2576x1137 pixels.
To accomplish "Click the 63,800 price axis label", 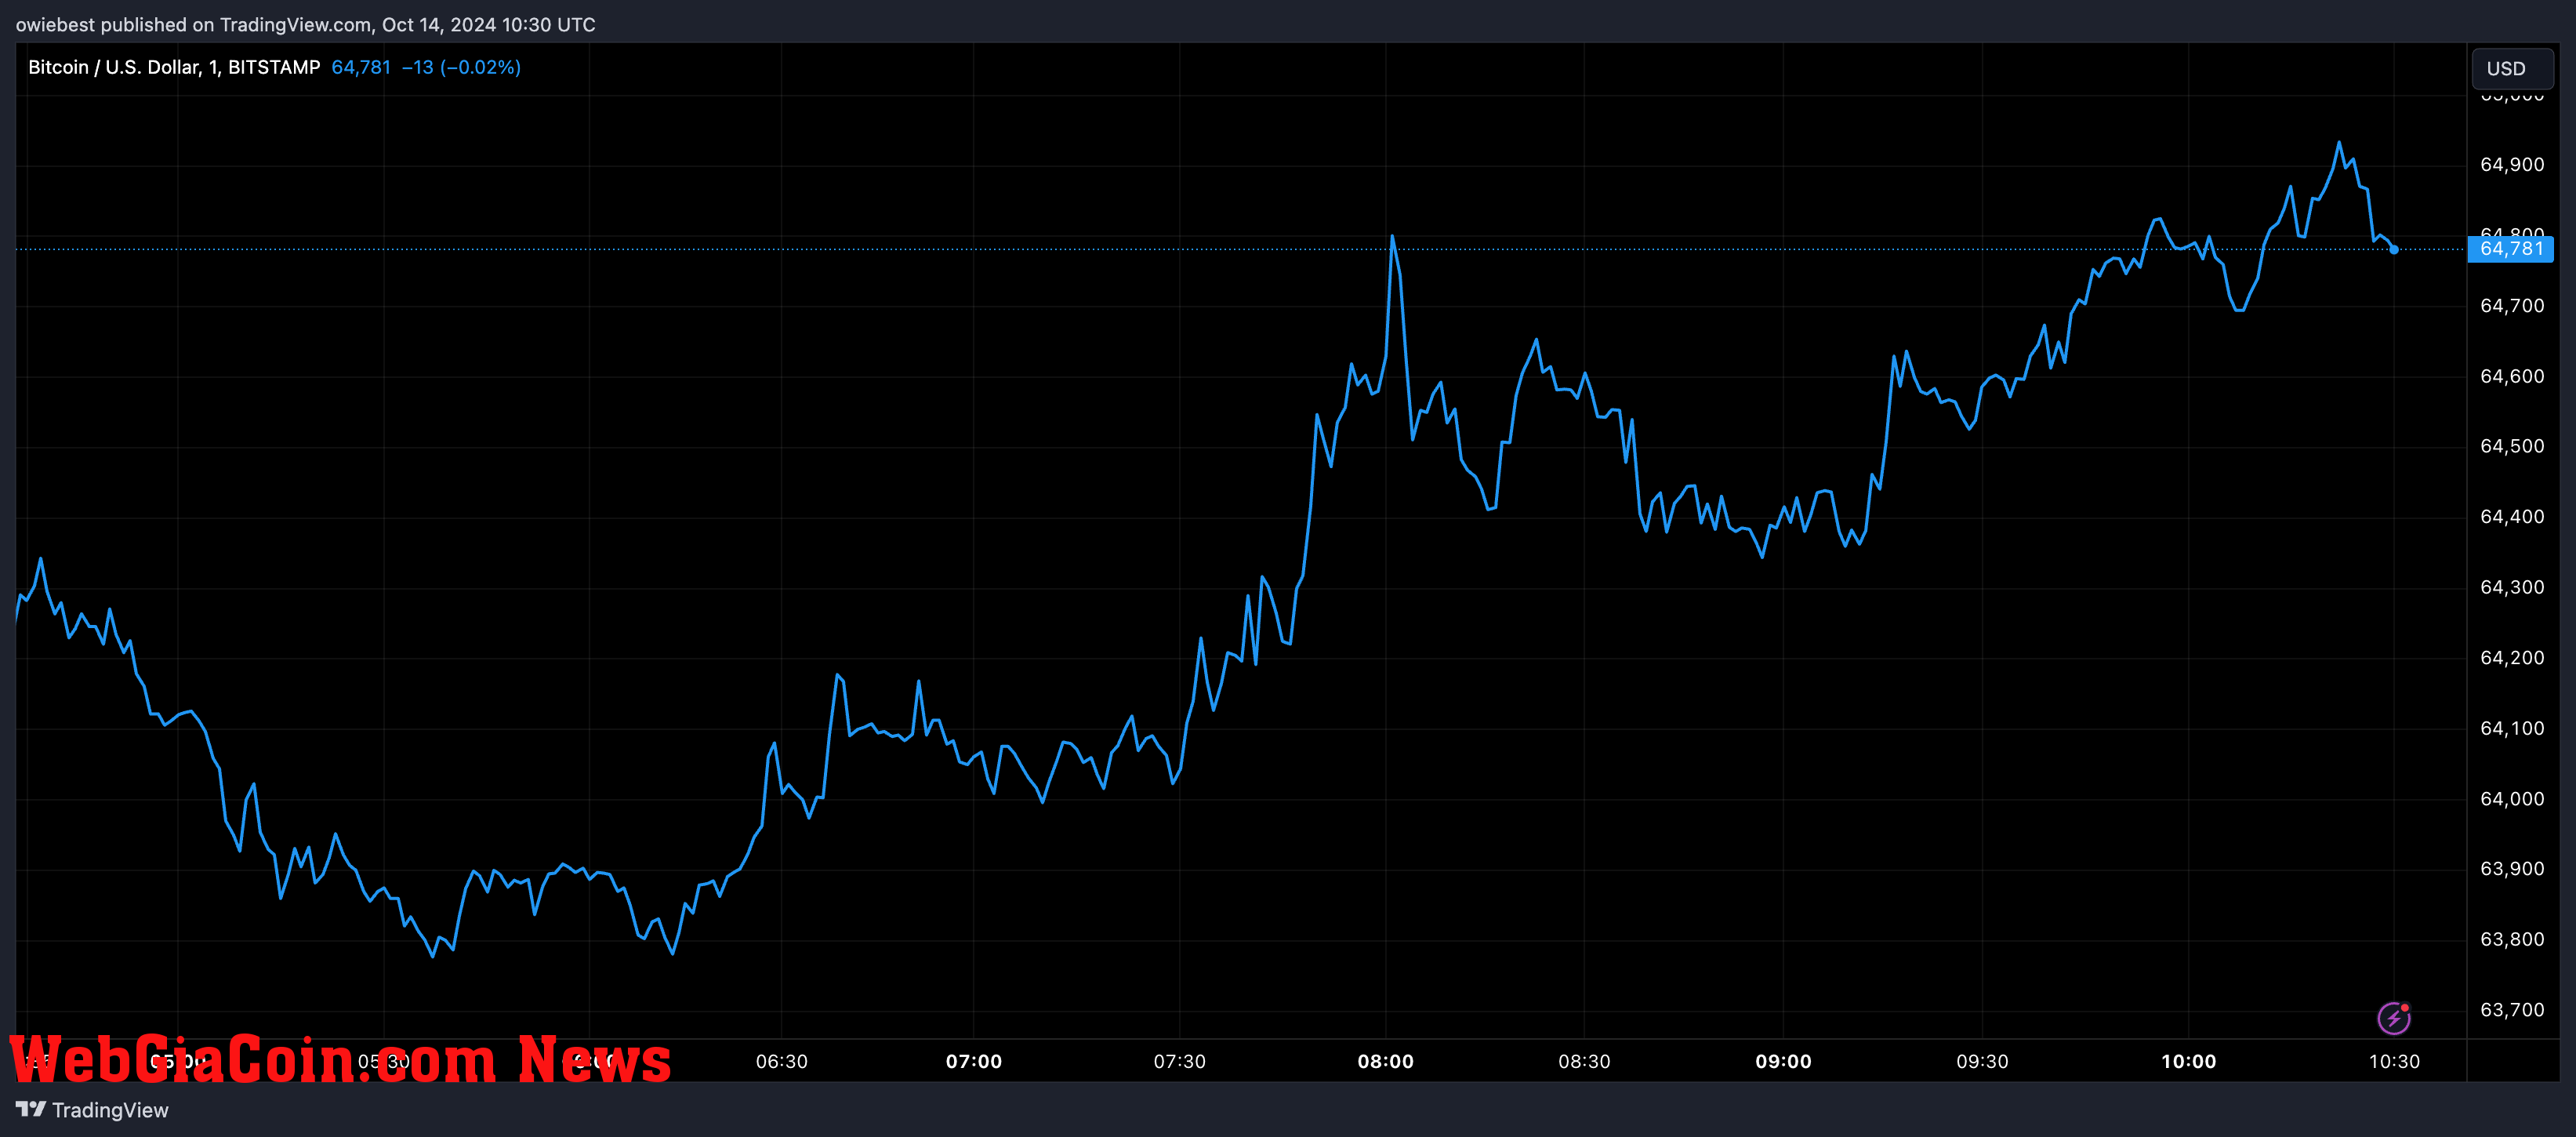I will click(x=2512, y=939).
